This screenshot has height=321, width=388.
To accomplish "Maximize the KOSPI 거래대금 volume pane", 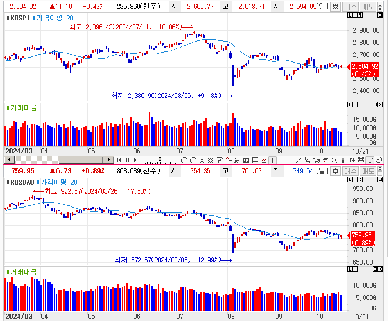I will 375,105.
